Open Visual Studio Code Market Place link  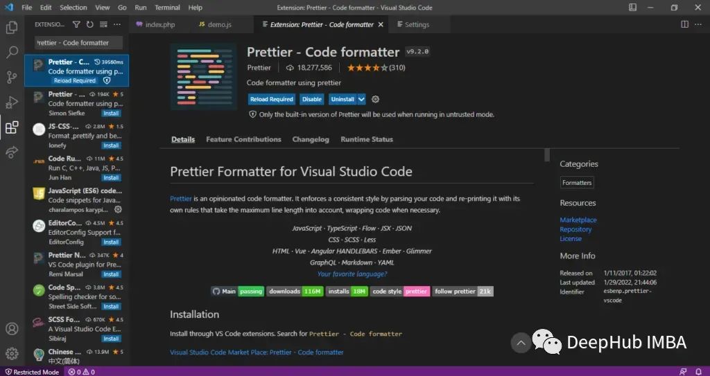[257, 352]
